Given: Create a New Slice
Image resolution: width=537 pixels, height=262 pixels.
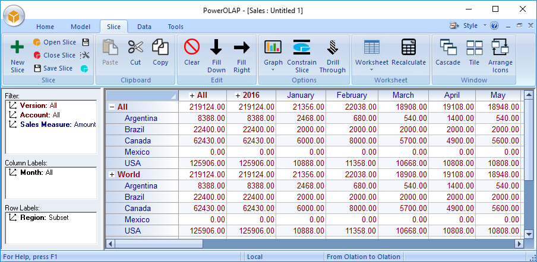Looking at the screenshot, I should [x=17, y=56].
